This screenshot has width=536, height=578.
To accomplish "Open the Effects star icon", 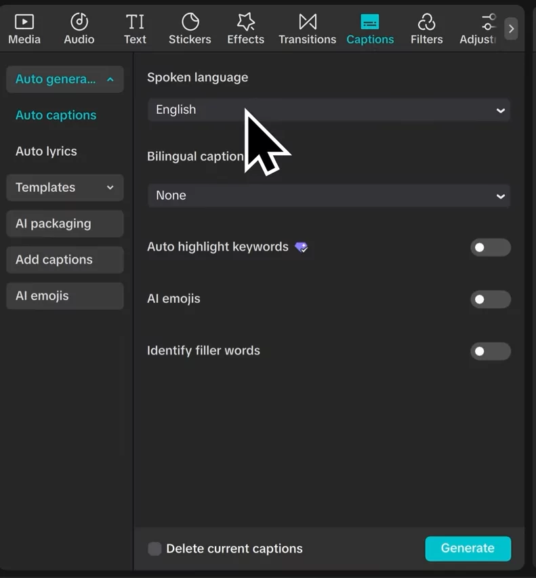I will 245,22.
